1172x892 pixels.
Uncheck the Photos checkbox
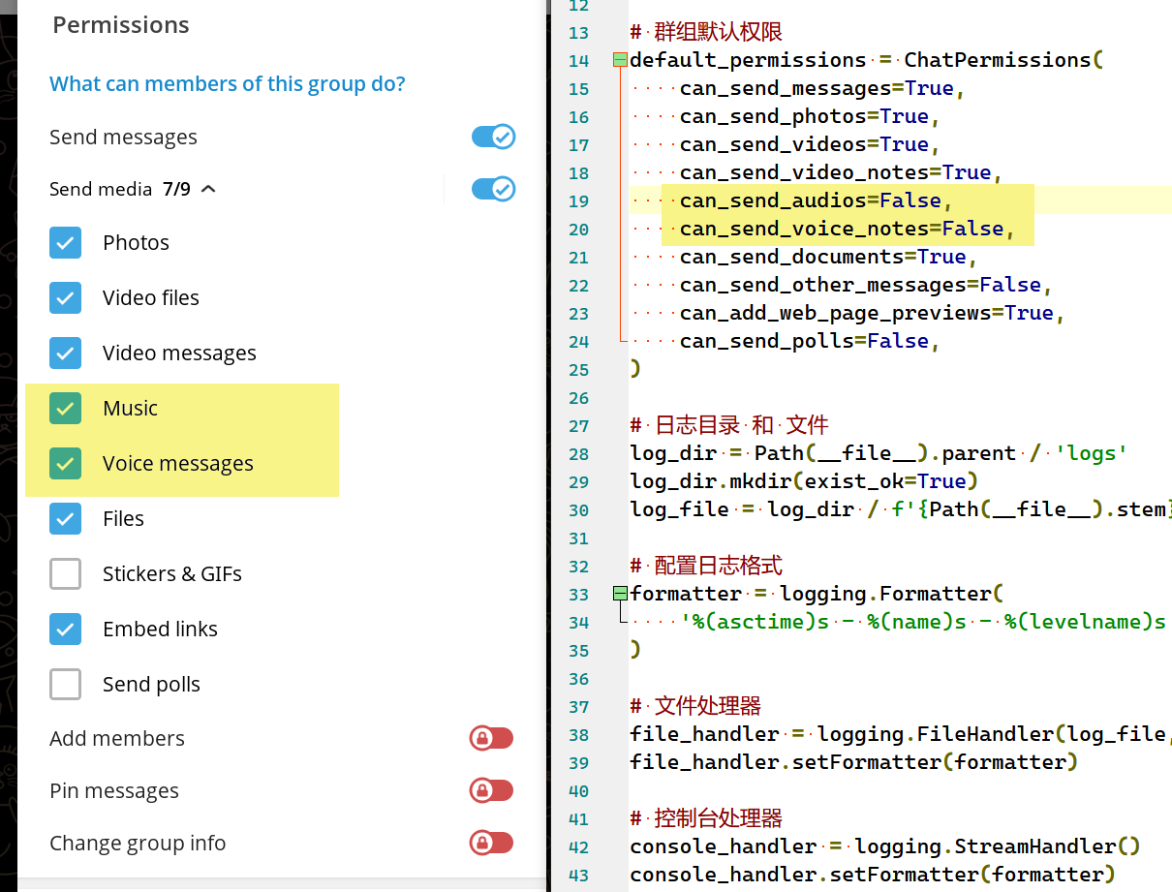(x=66, y=243)
